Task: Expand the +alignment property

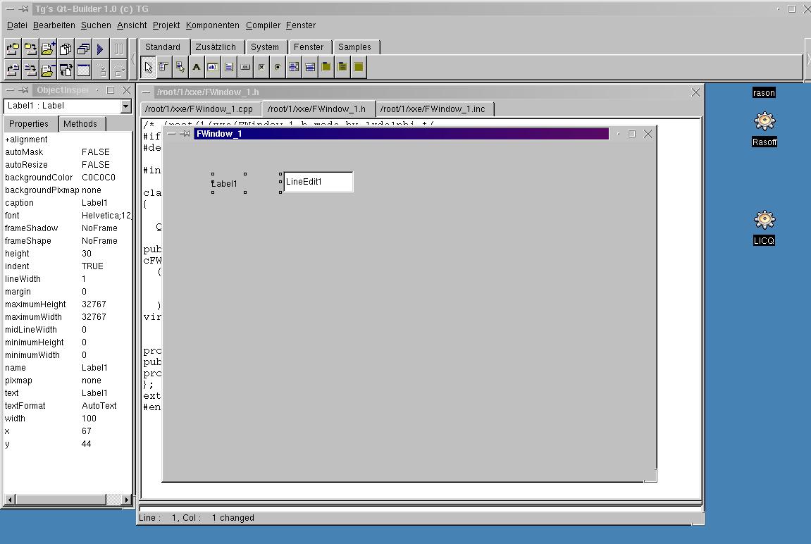Action: click(x=27, y=140)
